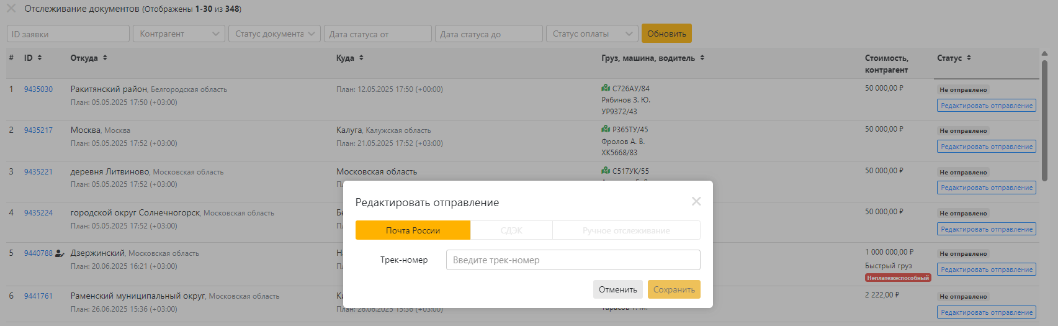Click the user icon beside ID 9440788
The height and width of the screenshot is (326, 1058).
(60, 253)
